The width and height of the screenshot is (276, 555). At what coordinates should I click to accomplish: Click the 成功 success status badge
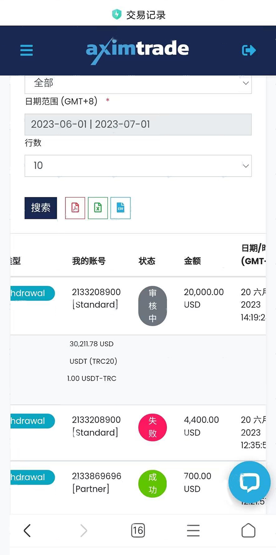point(153,484)
